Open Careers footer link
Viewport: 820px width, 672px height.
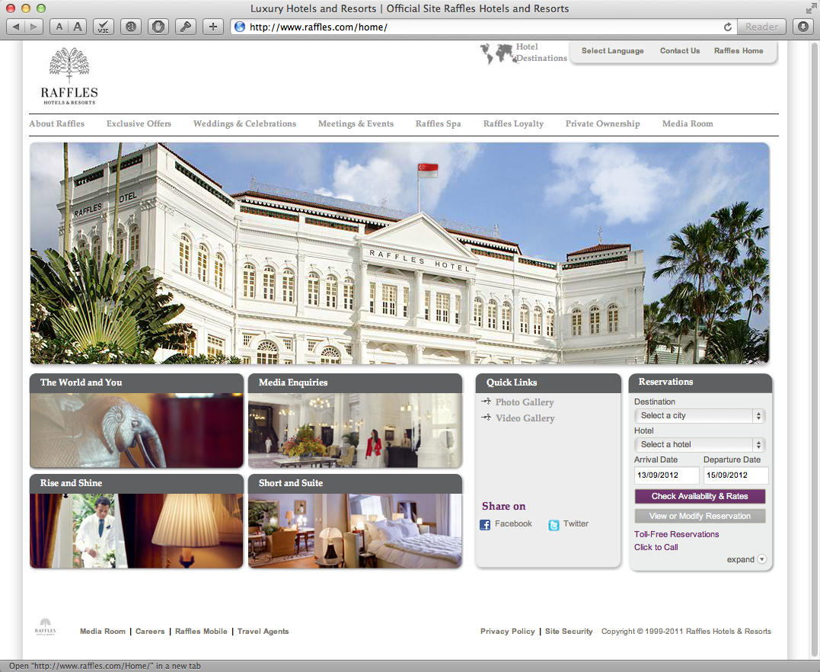[150, 631]
